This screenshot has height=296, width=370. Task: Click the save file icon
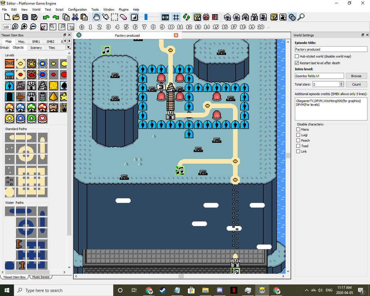25,17
